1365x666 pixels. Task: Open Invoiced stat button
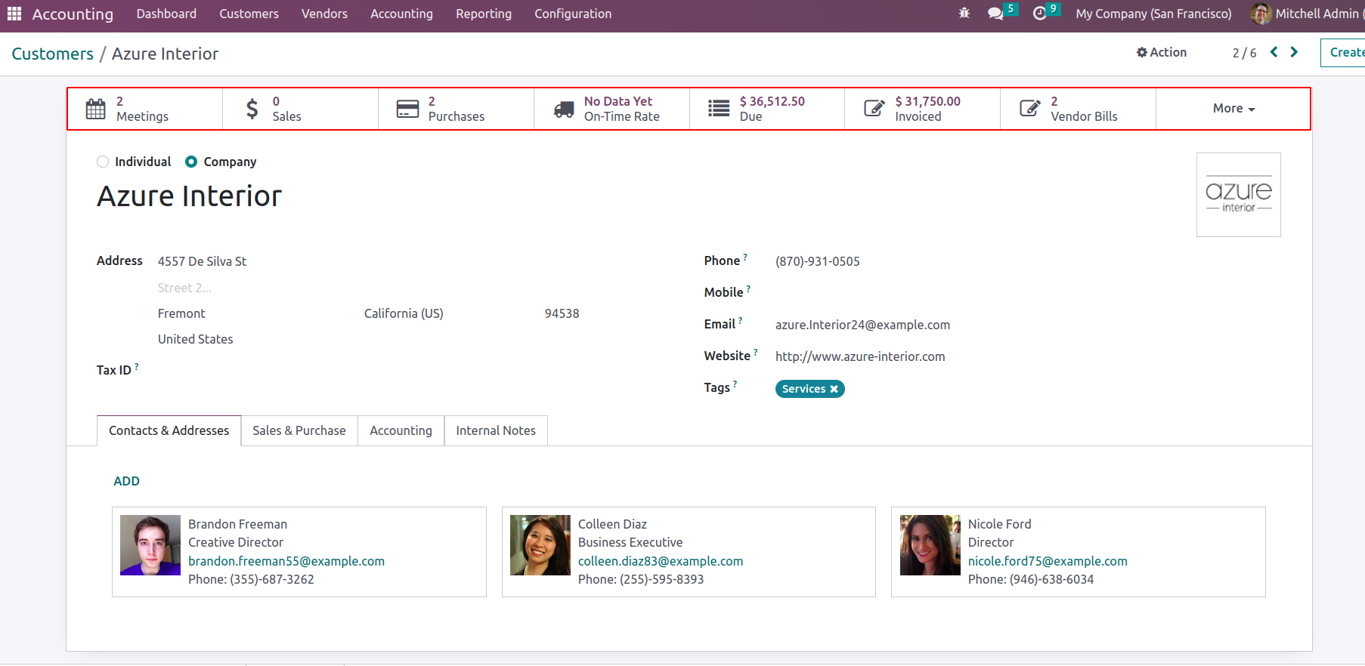pyautogui.click(x=923, y=109)
